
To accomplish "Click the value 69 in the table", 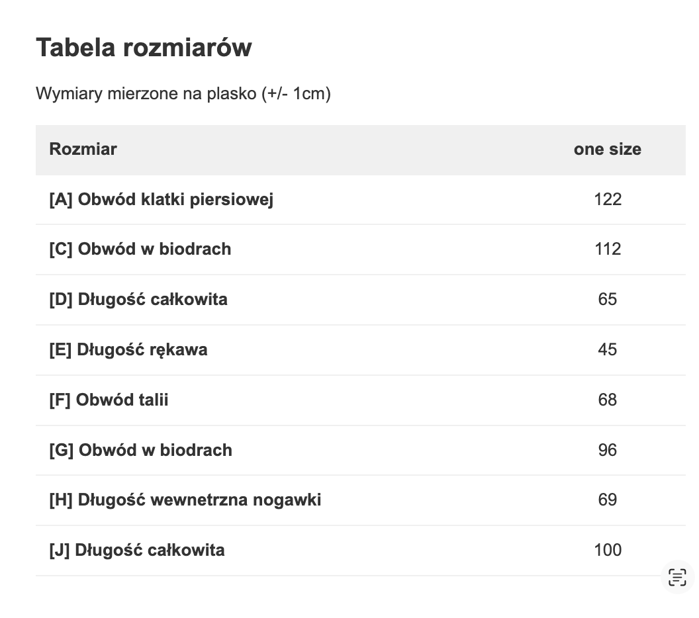I will pos(607,500).
